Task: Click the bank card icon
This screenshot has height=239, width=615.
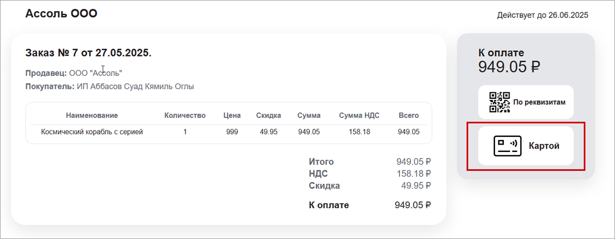Action: [507, 146]
